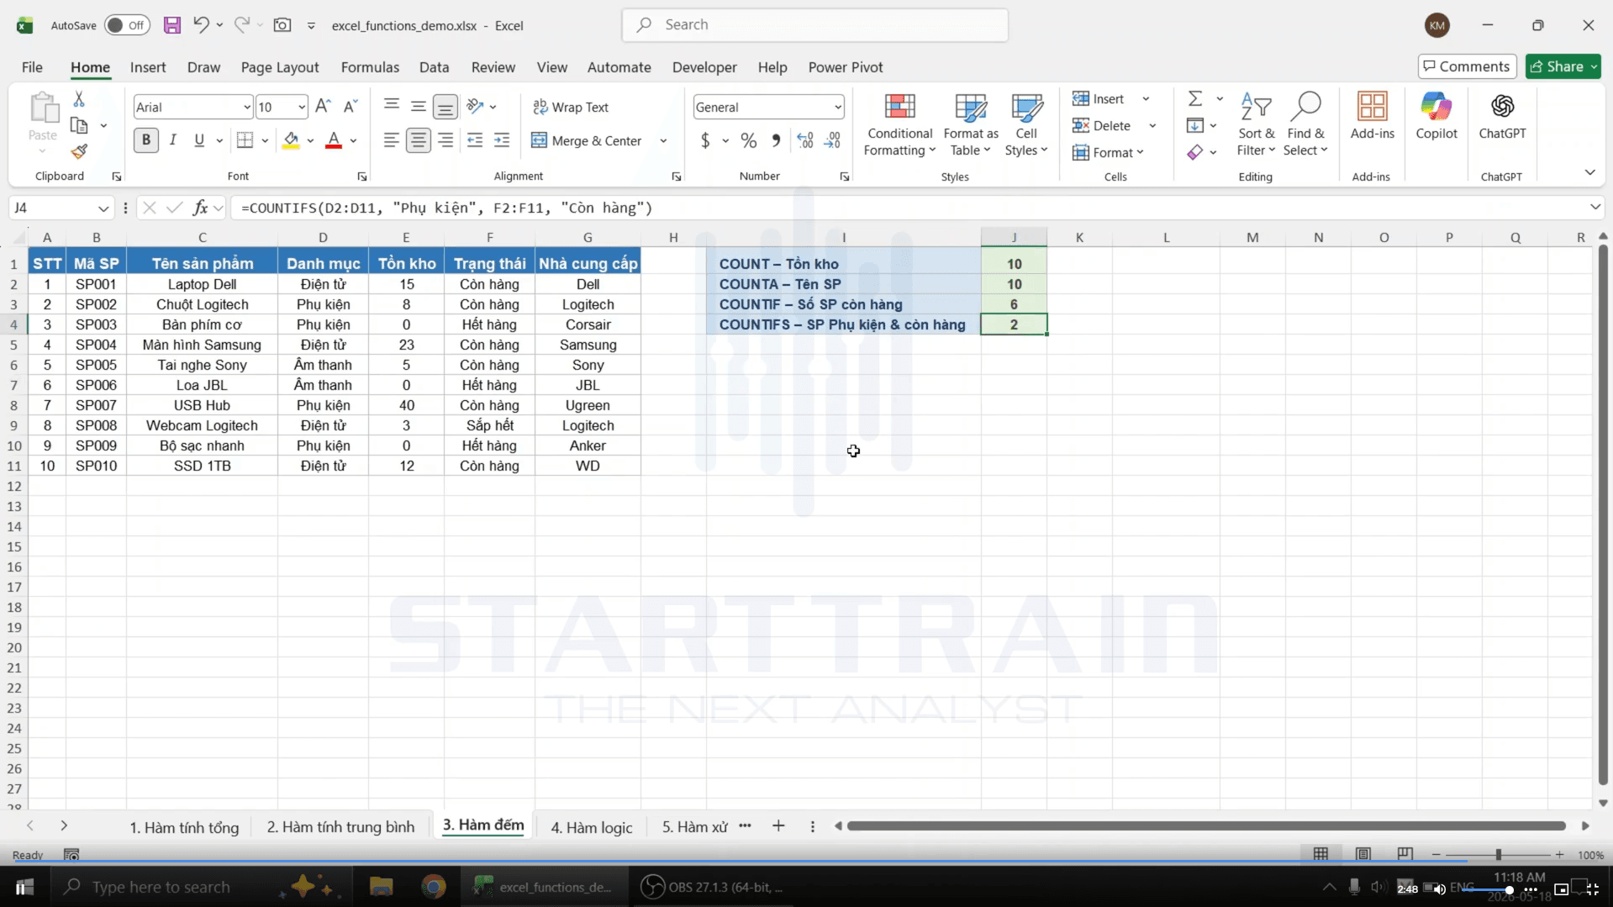Open Cell Styles gallery
Viewport: 1613px width, 907px height.
1026,126
